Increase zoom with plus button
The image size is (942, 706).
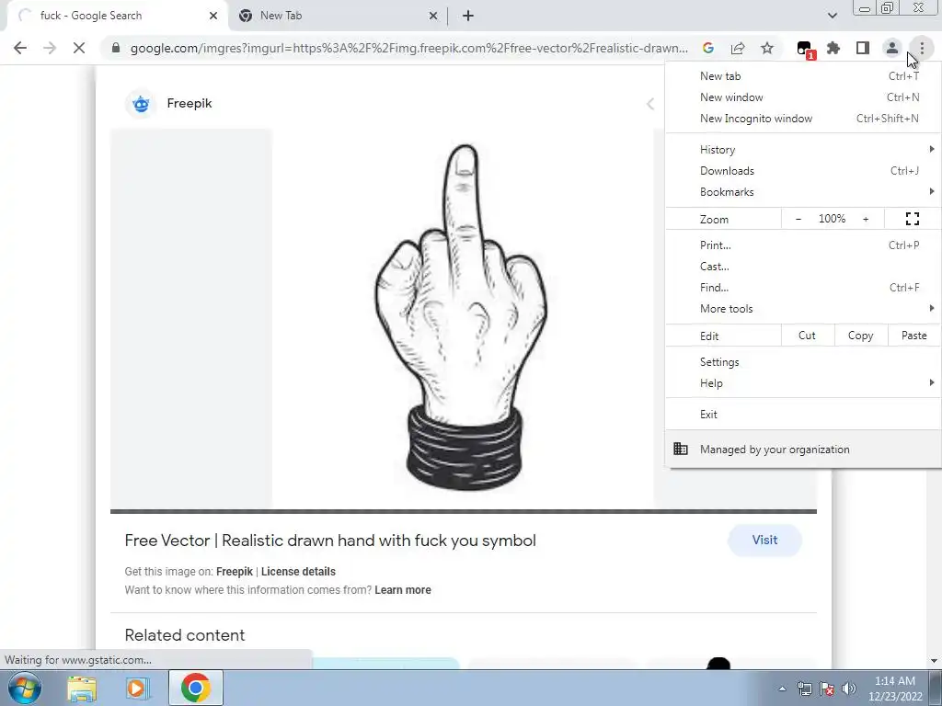click(866, 219)
